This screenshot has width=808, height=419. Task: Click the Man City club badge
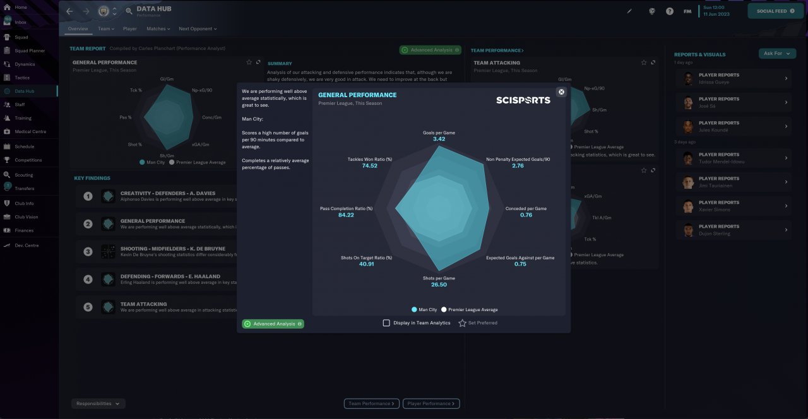(x=104, y=11)
